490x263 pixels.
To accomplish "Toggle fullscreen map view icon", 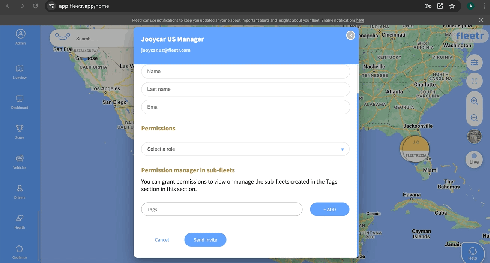I will [474, 81].
